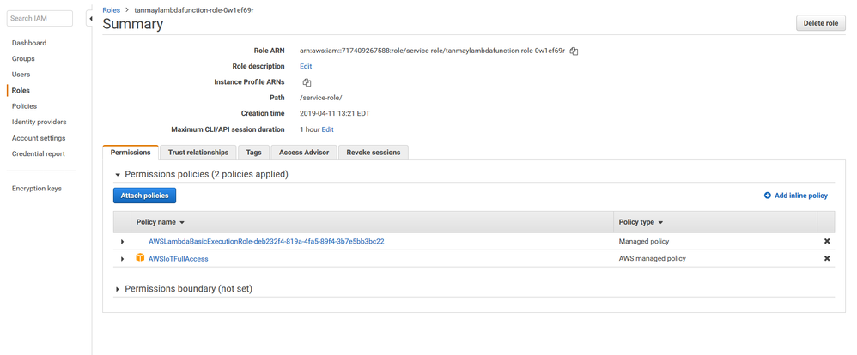Open the Revoke sessions tab
The image size is (857, 355).
tap(374, 153)
